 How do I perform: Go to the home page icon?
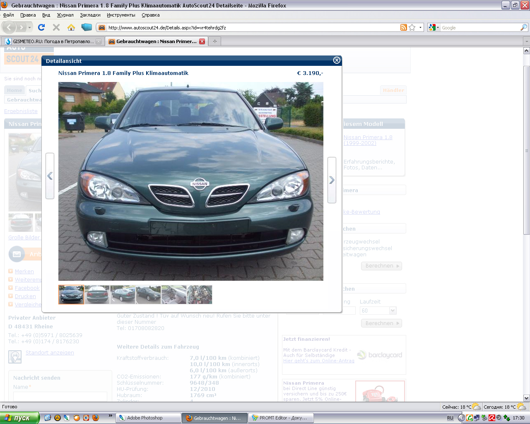(x=71, y=27)
